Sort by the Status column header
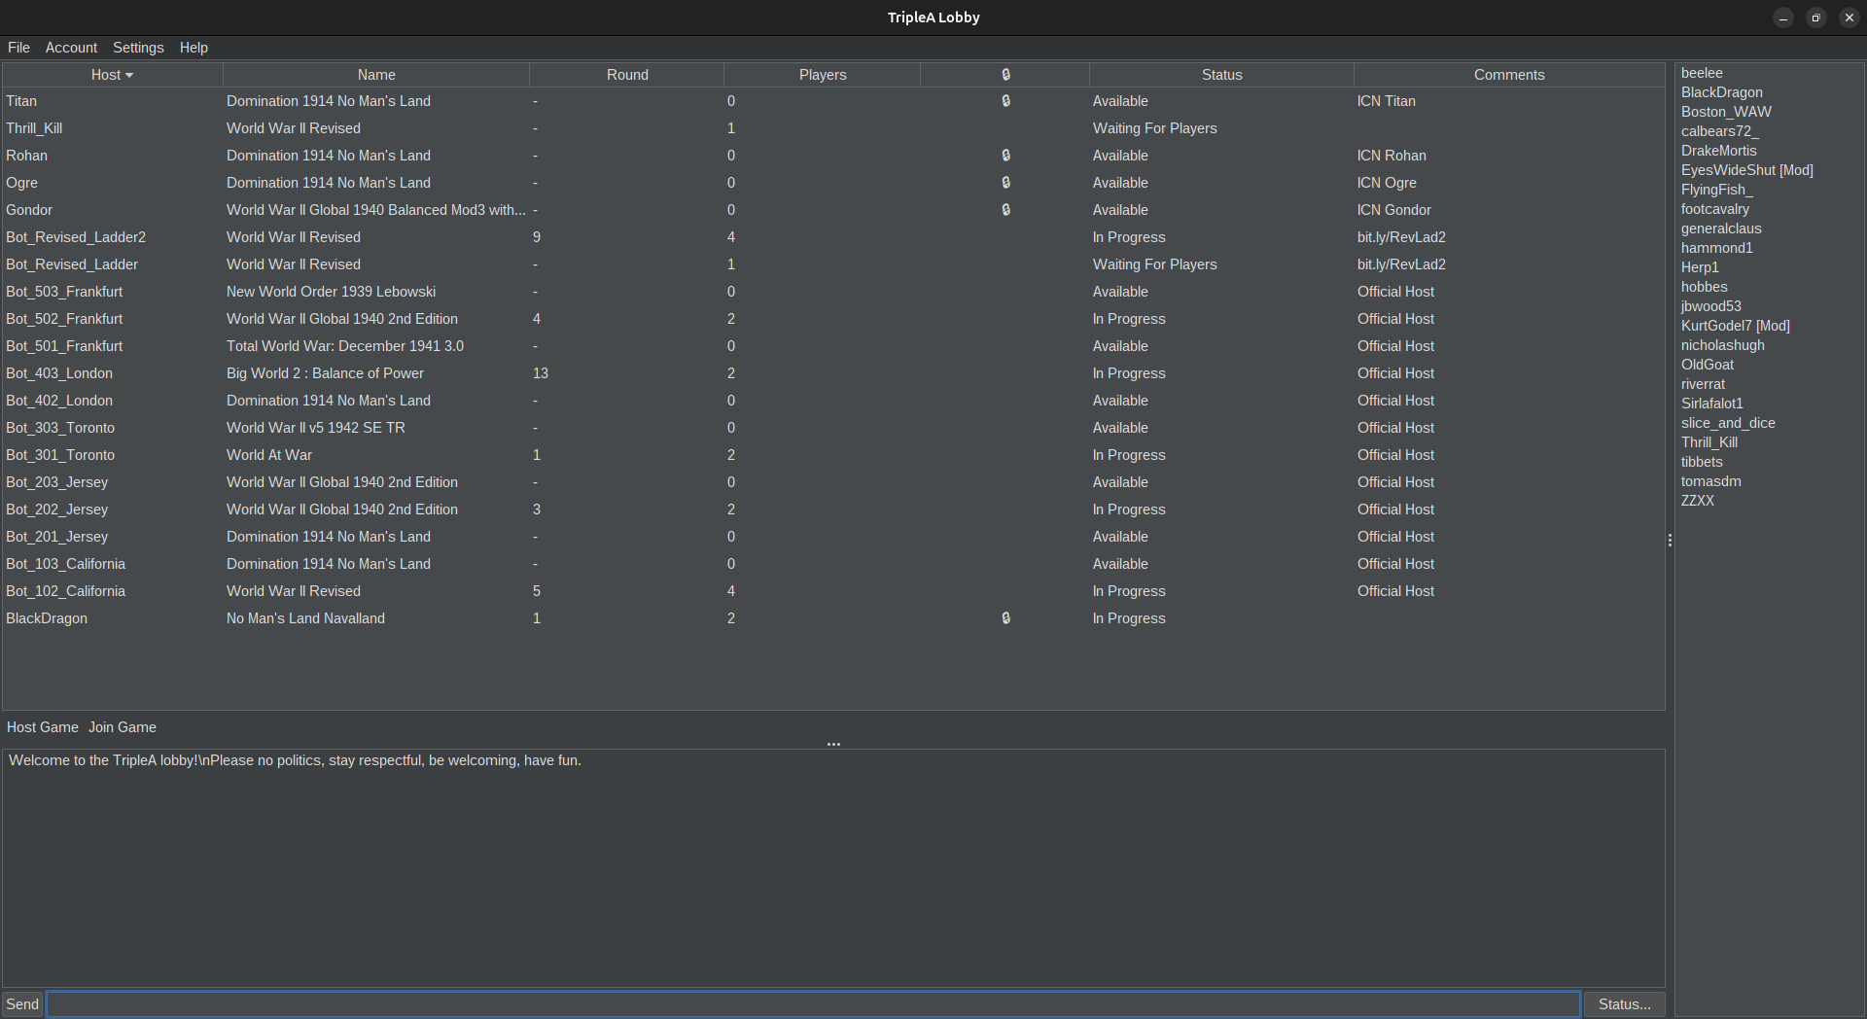This screenshot has width=1867, height=1019. click(1221, 75)
